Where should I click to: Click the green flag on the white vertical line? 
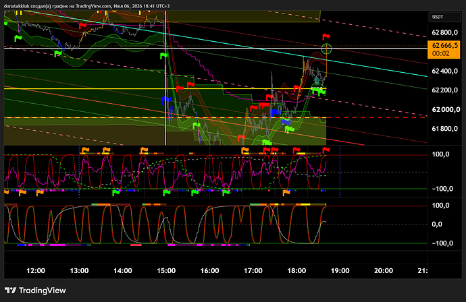163,56
